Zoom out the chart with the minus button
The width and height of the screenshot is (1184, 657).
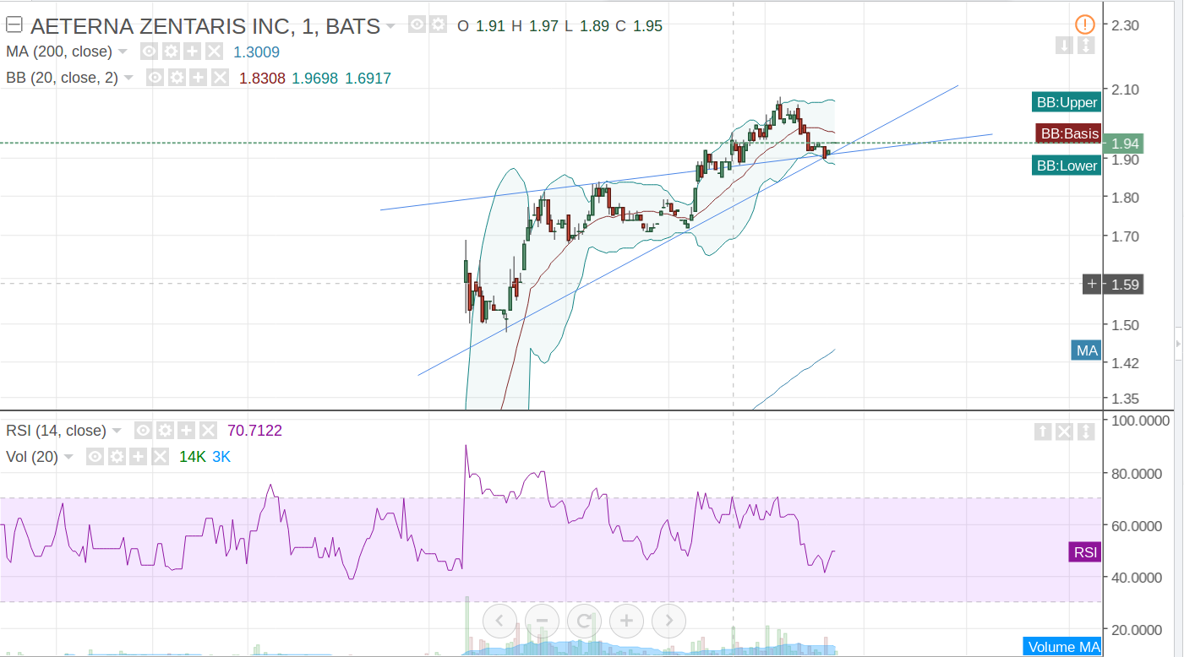pos(542,621)
